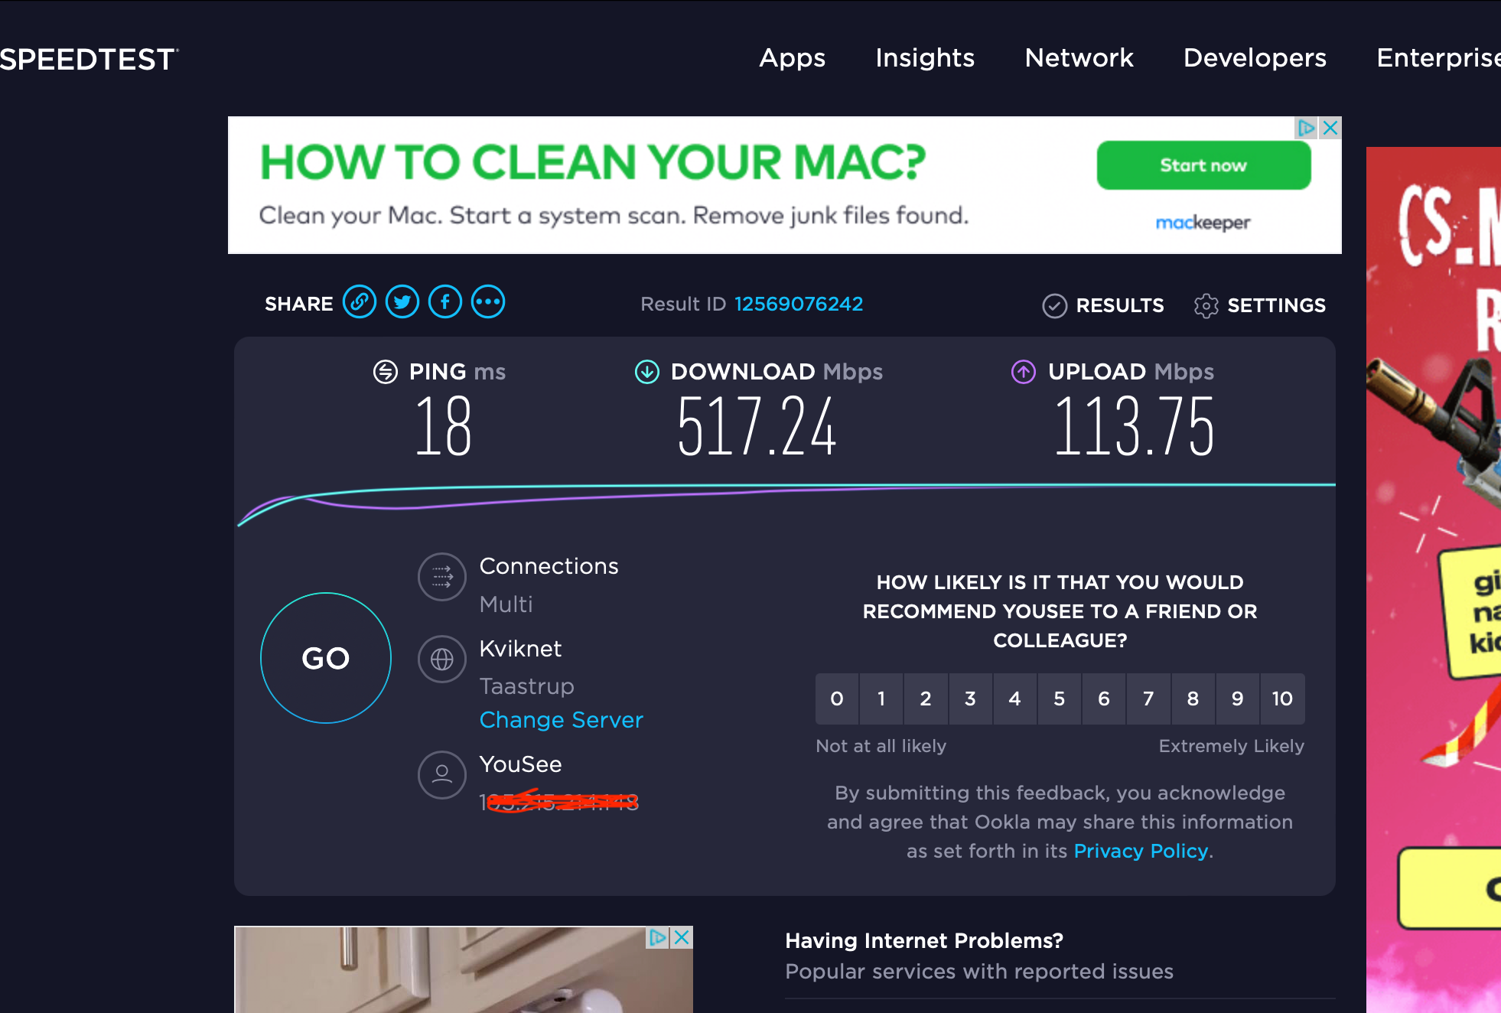The width and height of the screenshot is (1501, 1013).
Task: Click the user icon next to YouSee
Action: coord(442,775)
